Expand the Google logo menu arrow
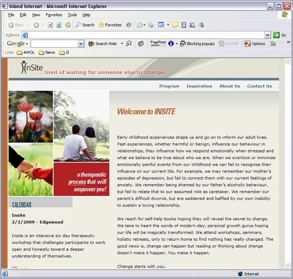Viewport: 293px width, 279px height. point(27,44)
